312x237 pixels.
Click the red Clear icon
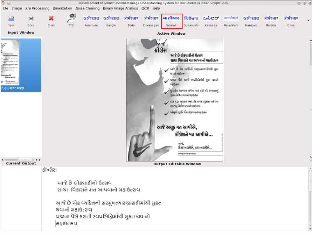(x=51, y=19)
